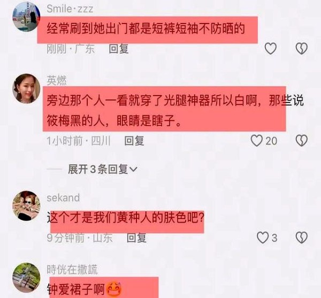Dislike sekand's comment via broken heart

click(x=302, y=238)
